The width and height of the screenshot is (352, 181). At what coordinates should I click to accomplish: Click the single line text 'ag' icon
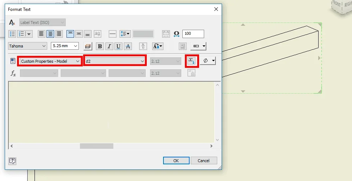[97, 34]
